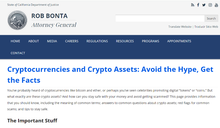This screenshot has height=128, width=220.
Task: Click the Search button
Action: 211,18
